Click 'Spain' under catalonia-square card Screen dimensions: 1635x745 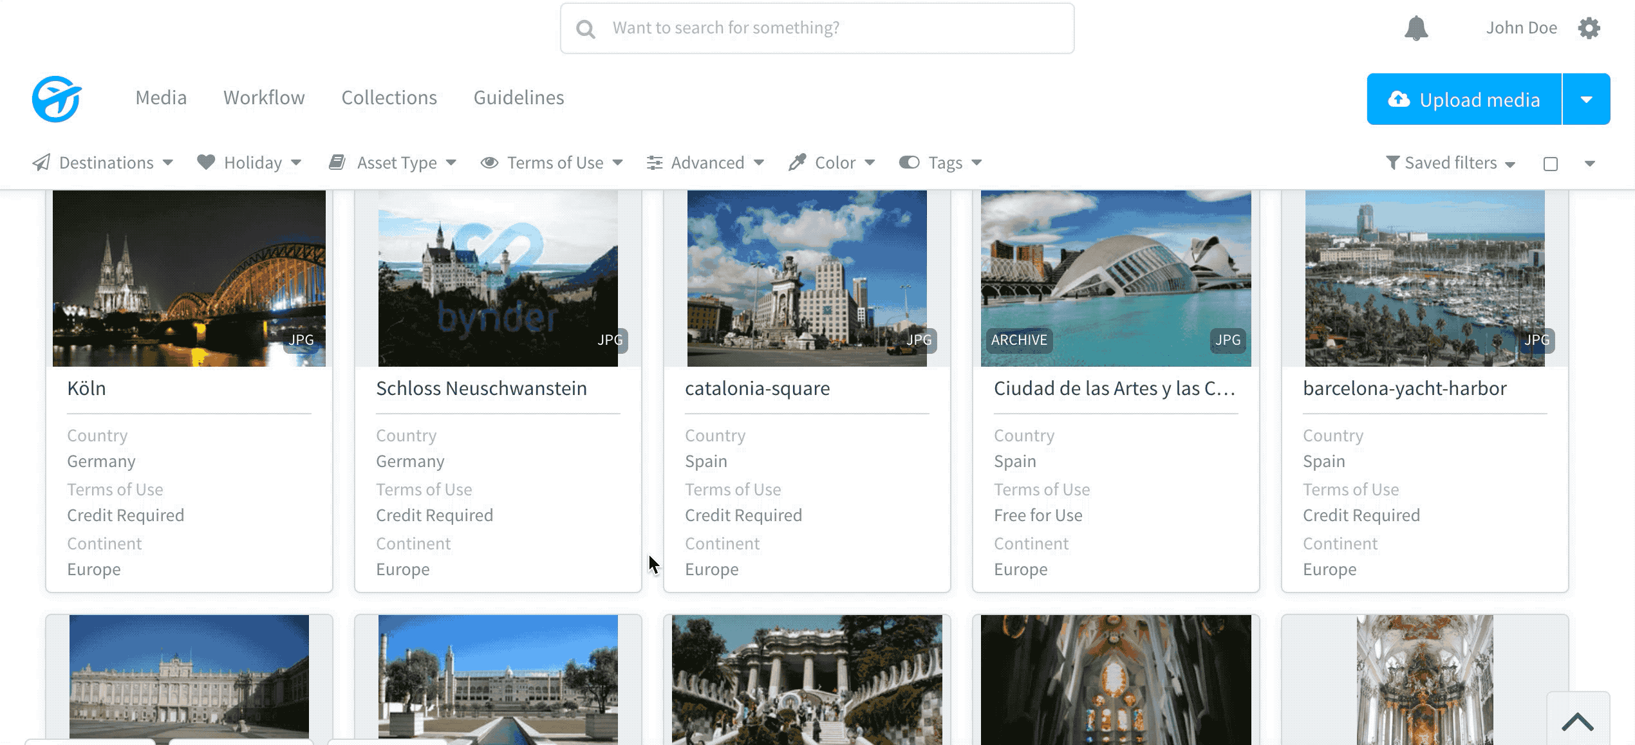coord(705,461)
